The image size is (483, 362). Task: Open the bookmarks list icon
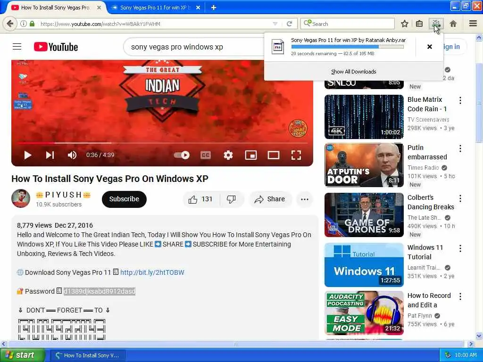[419, 24]
